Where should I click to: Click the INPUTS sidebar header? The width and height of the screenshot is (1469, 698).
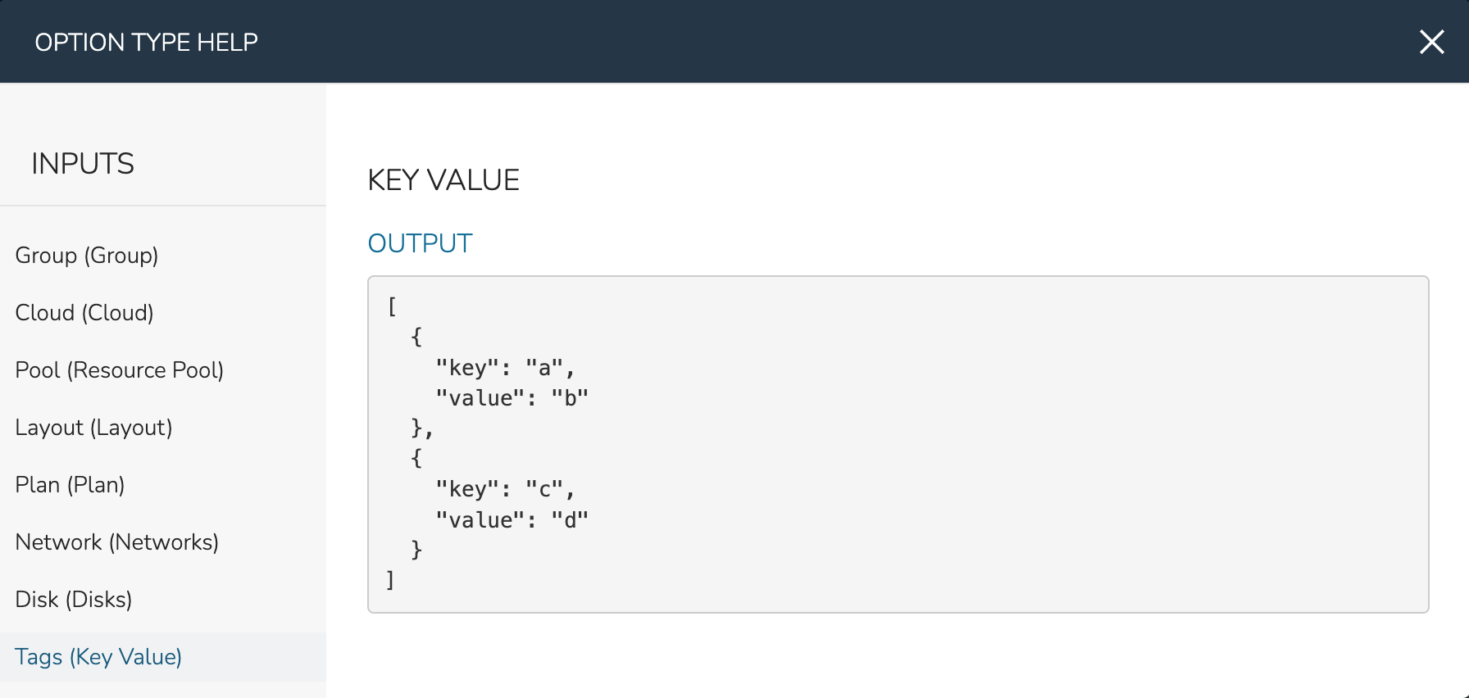click(83, 164)
